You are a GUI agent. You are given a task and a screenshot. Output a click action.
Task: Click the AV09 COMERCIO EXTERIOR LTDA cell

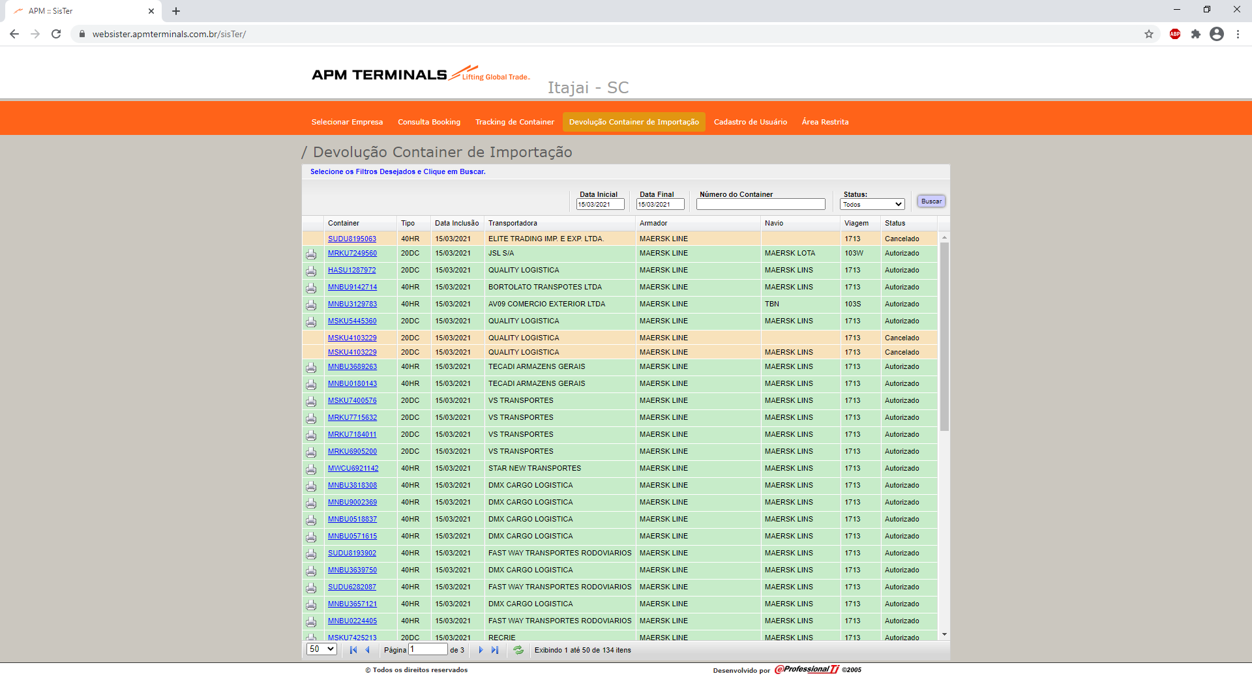point(560,304)
